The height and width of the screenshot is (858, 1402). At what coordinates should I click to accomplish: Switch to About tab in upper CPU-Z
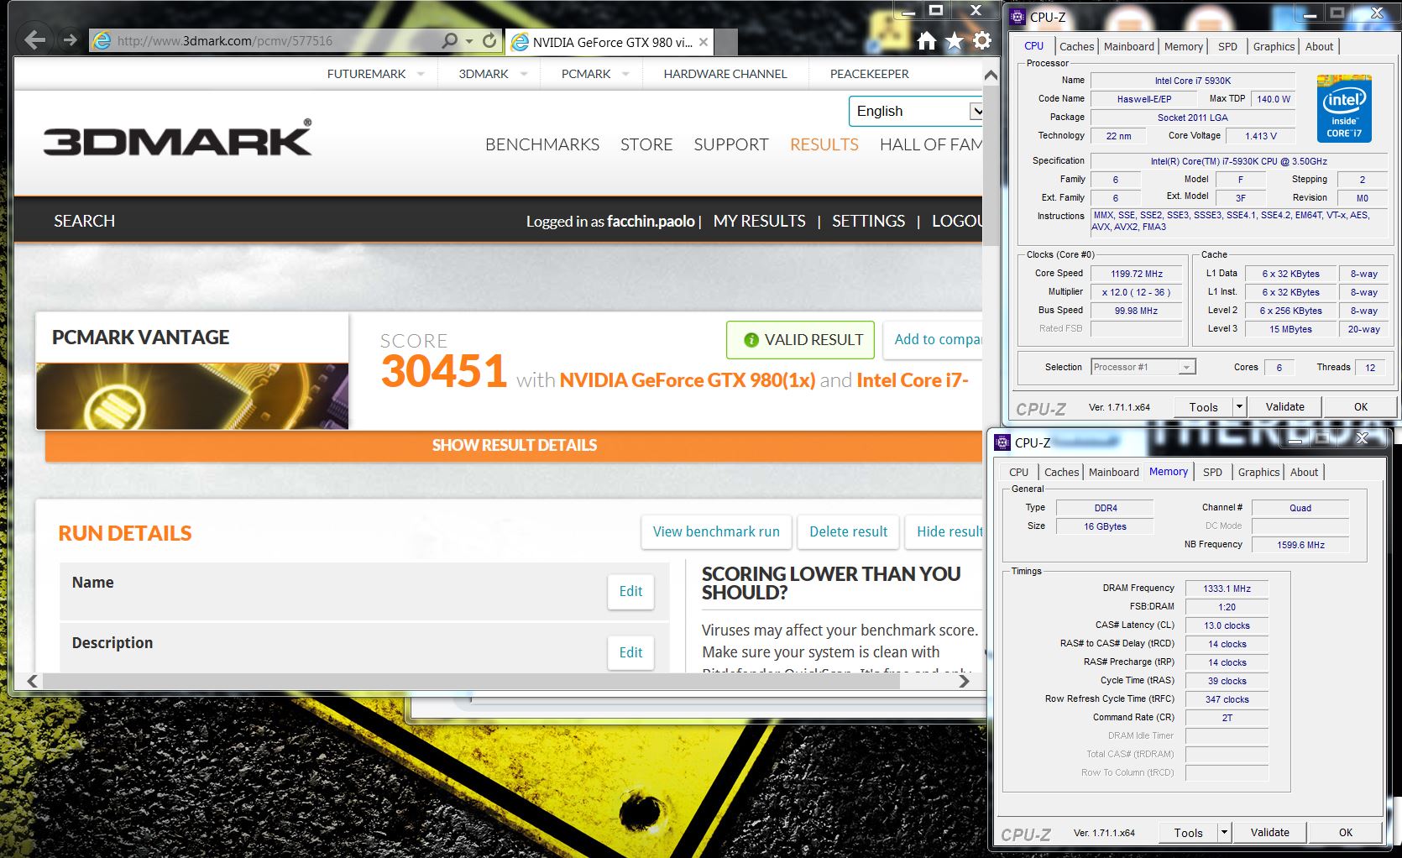[x=1319, y=47]
